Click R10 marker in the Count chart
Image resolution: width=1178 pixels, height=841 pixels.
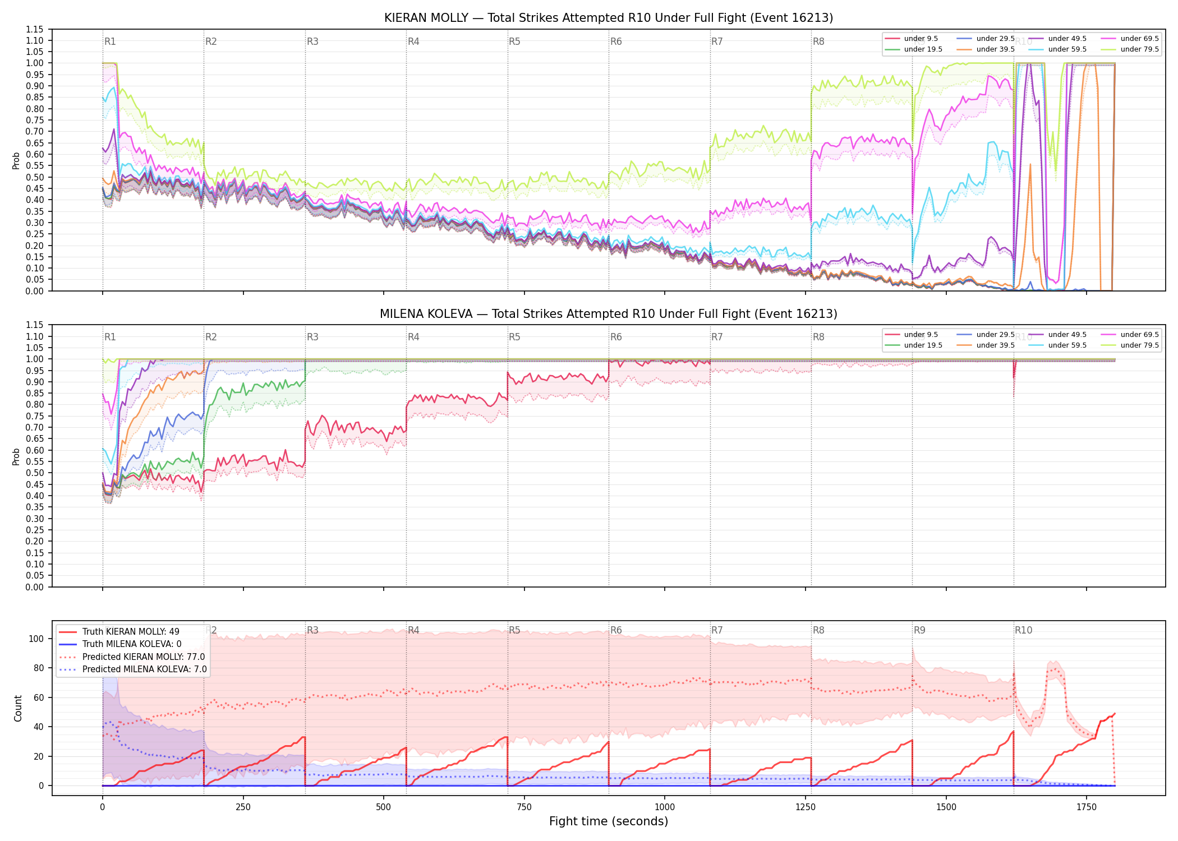1023,630
